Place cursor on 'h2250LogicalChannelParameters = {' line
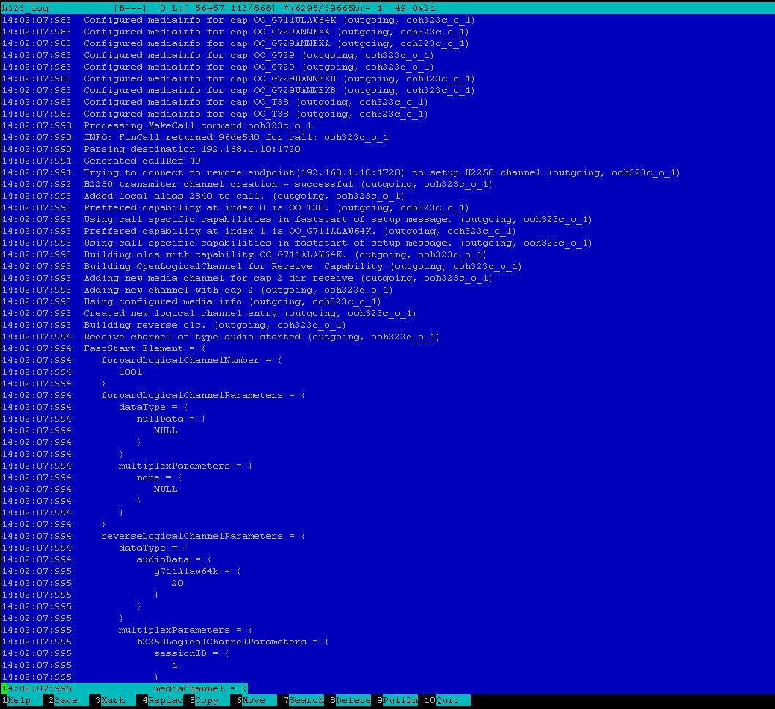Viewport: 775px width, 709px height. (232, 642)
